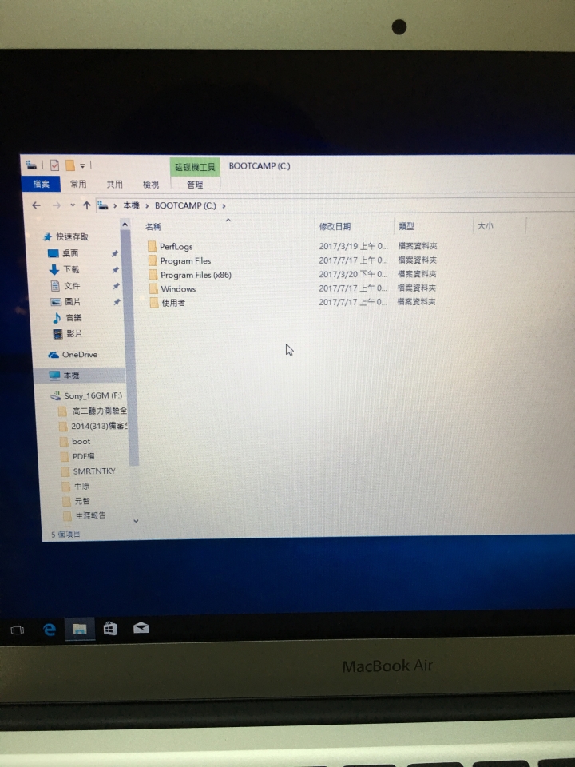Image resolution: width=575 pixels, height=767 pixels.
Task: Click navigation pane scrollbar down arrow
Action: (136, 521)
